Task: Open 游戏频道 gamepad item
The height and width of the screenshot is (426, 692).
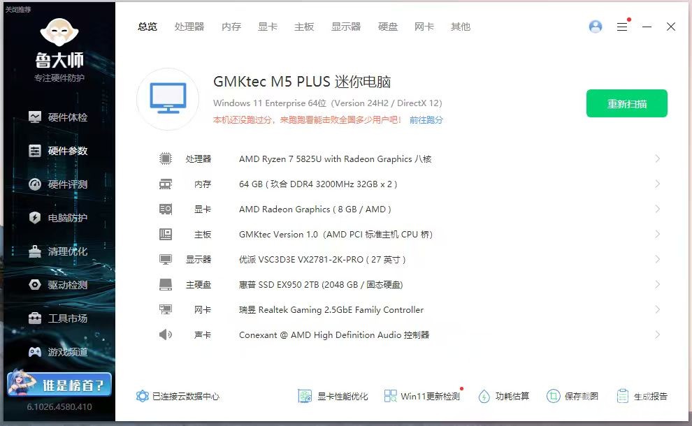Action: click(x=58, y=352)
